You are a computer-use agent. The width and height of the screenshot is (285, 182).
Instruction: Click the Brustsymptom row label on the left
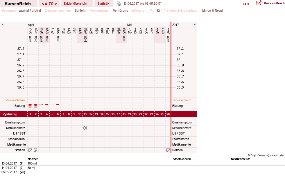pyautogui.click(x=15, y=122)
